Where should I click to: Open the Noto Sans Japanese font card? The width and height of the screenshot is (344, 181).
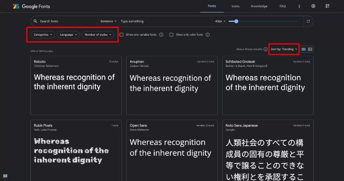point(268,151)
